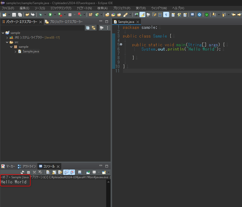The width and height of the screenshot is (242, 207).
Task: Open the ヘルプ(H) menu
Action: 178,8
